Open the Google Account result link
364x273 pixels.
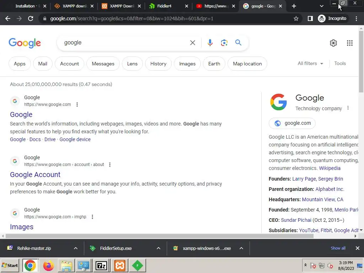click(35, 175)
